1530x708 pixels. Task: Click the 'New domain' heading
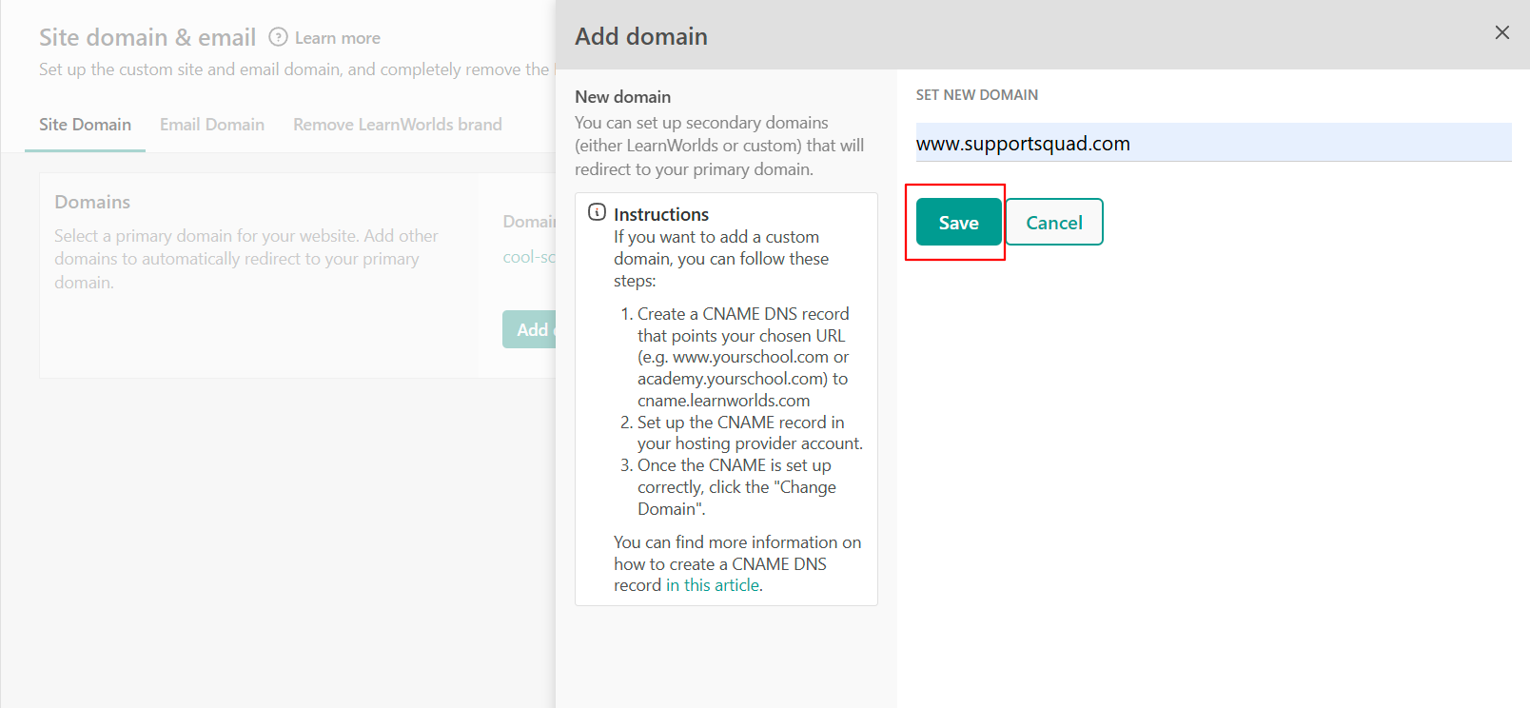coord(622,97)
